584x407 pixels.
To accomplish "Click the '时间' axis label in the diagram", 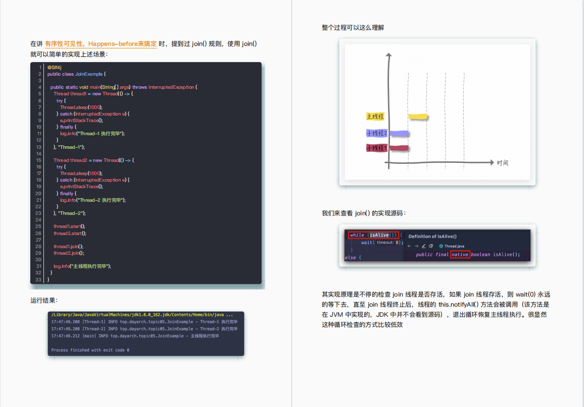I will pyautogui.click(x=503, y=163).
